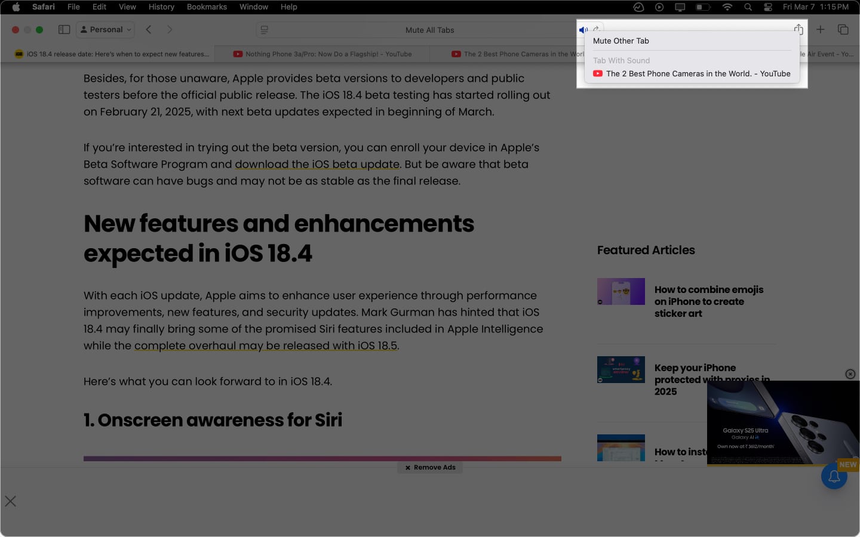
Task: Click YouTube icon beside the tab with sound
Action: click(x=597, y=73)
